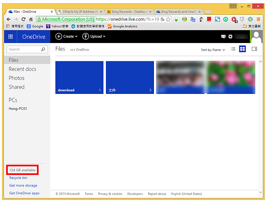
Task: Click the Terms footer link
Action: [89, 194]
